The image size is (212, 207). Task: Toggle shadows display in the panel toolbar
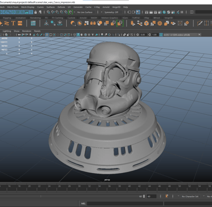pos(96,34)
